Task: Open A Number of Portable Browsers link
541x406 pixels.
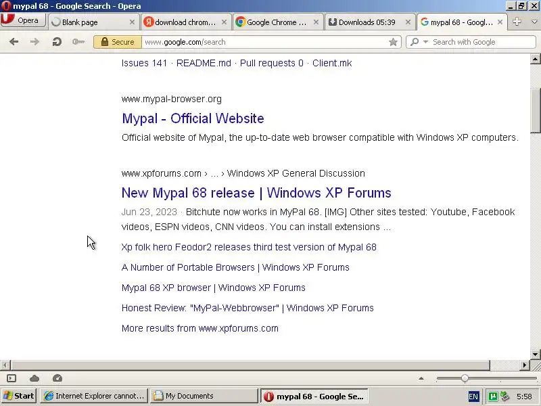Action: click(x=235, y=267)
